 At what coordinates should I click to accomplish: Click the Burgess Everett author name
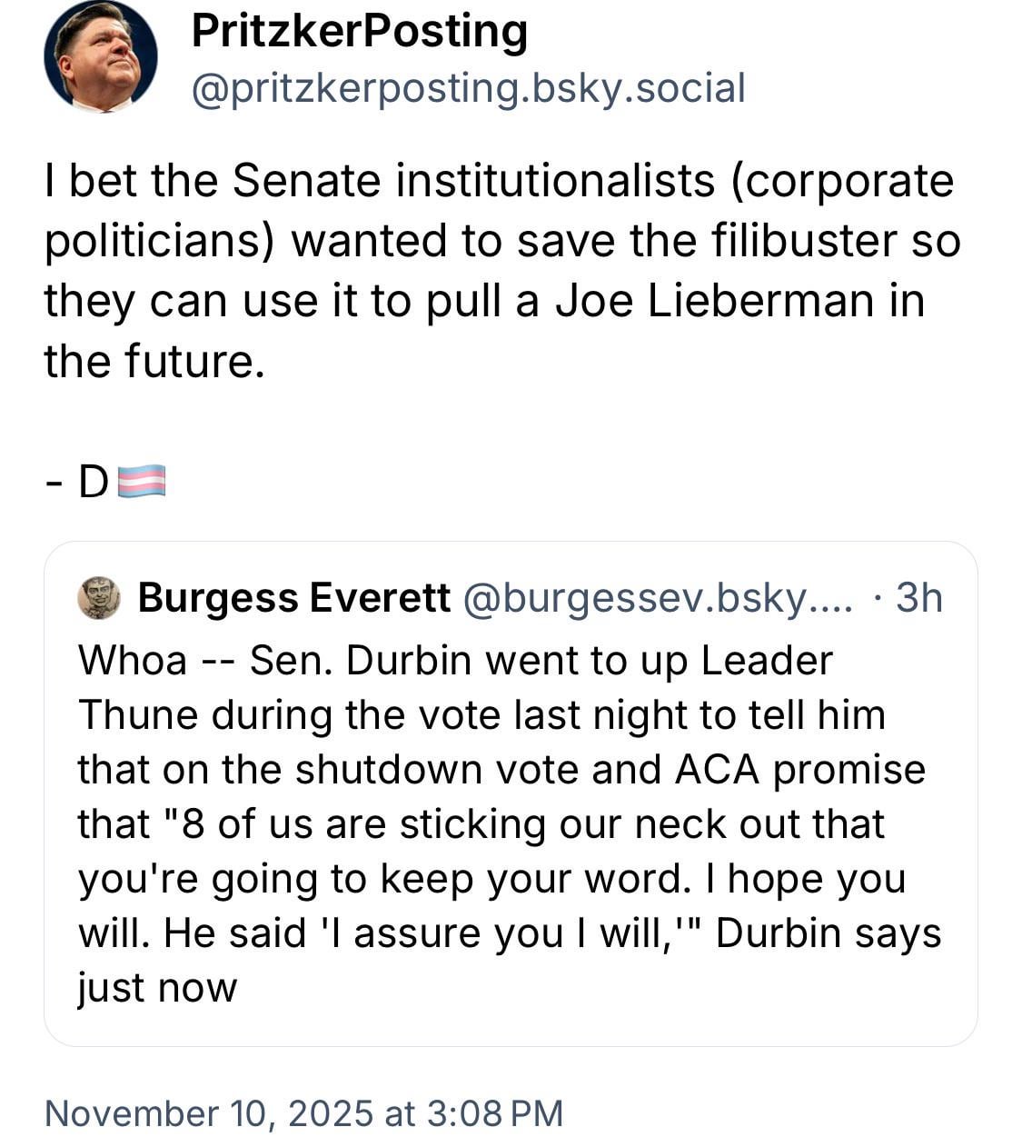[293, 598]
